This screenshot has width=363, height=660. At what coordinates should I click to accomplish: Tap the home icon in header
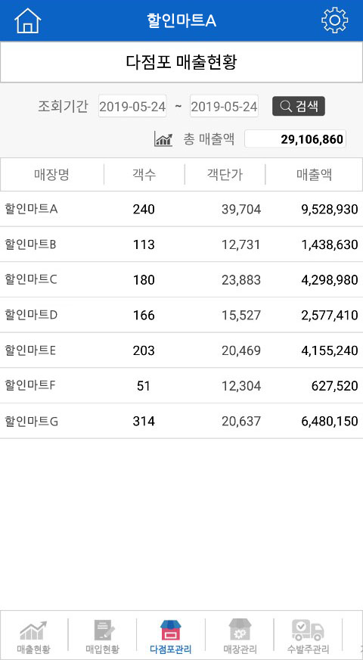pos(28,20)
